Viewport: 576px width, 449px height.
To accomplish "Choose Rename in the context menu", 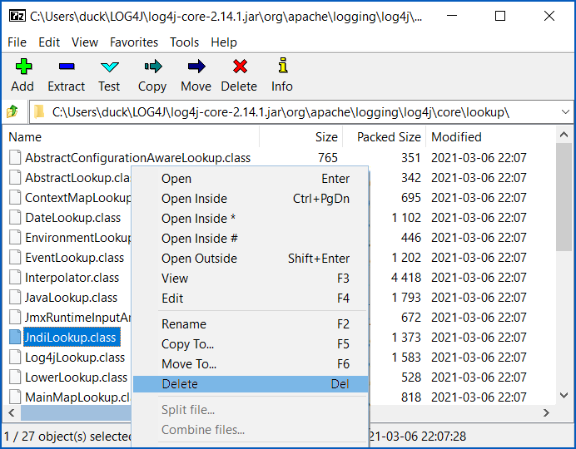I will coord(251,324).
